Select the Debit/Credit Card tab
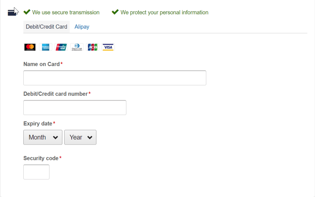 [47, 27]
